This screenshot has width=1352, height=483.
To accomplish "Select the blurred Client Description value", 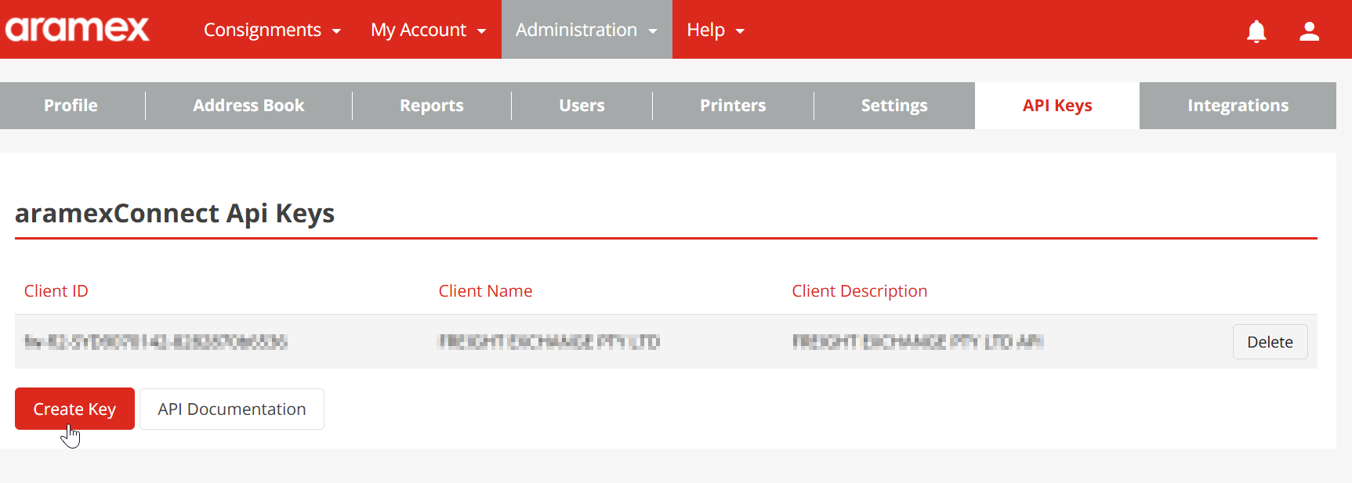I will [x=918, y=341].
